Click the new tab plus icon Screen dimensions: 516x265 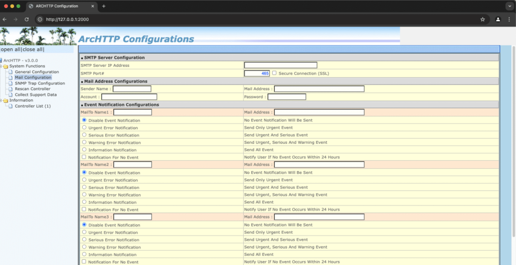click(x=104, y=6)
